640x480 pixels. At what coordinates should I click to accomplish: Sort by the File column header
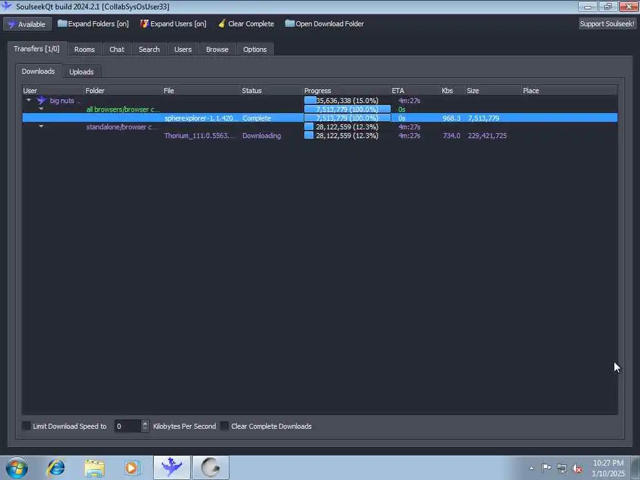pyautogui.click(x=201, y=91)
